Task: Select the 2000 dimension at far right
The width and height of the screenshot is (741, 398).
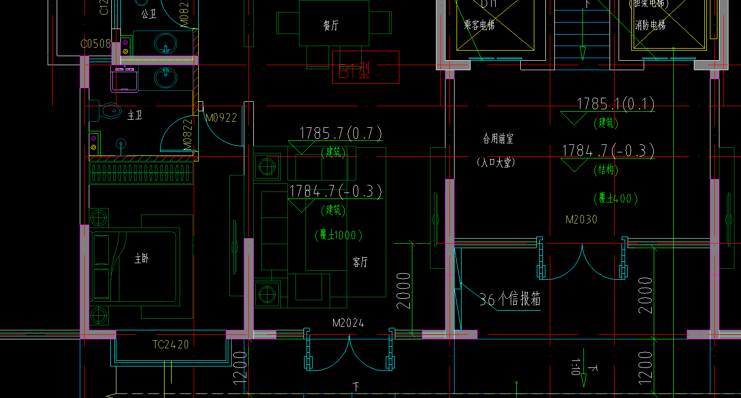Action: (x=646, y=295)
